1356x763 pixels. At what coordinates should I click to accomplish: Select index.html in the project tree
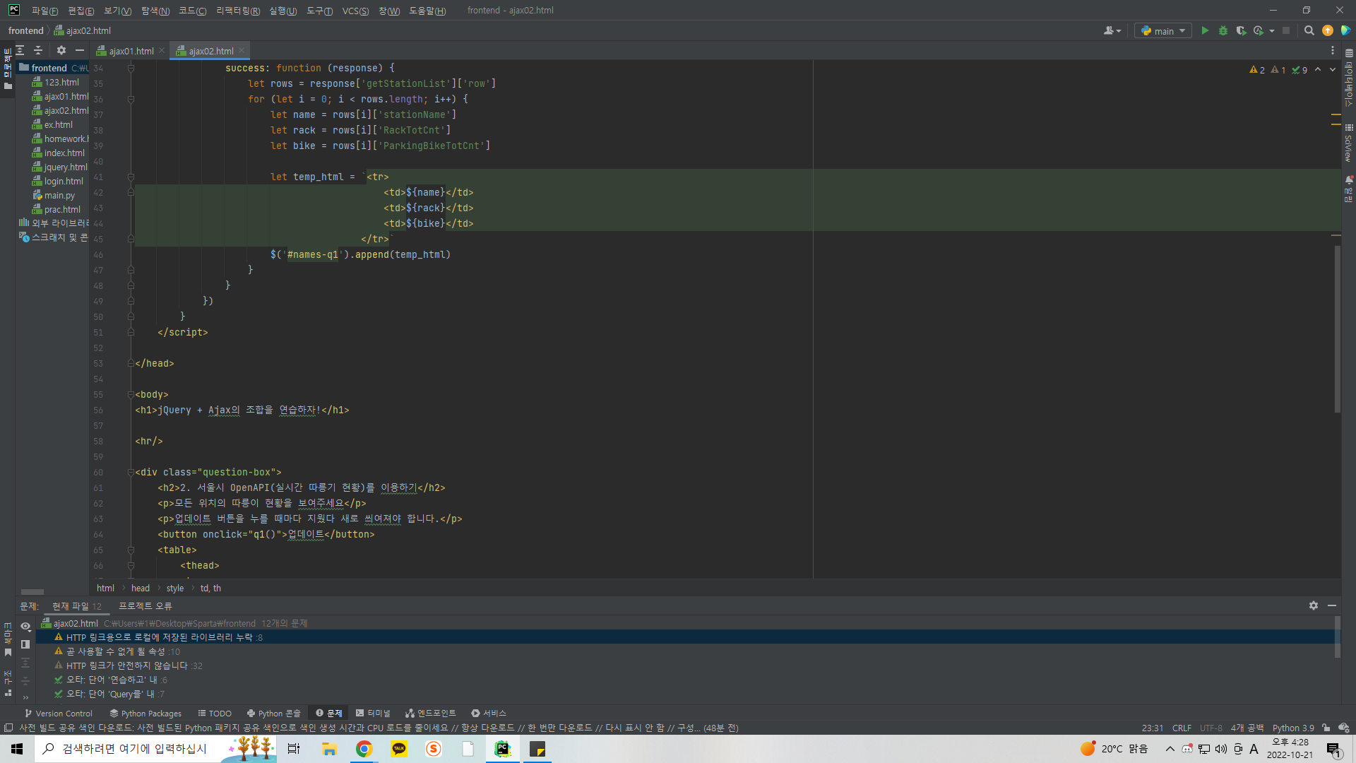click(64, 153)
